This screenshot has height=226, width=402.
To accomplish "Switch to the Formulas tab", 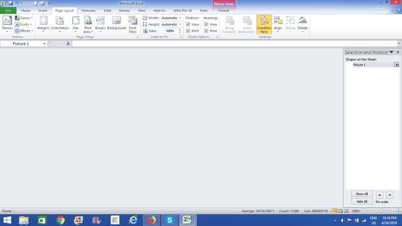I will click(x=88, y=11).
